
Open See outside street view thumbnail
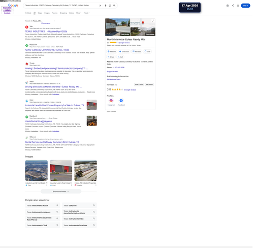pos(143,32)
